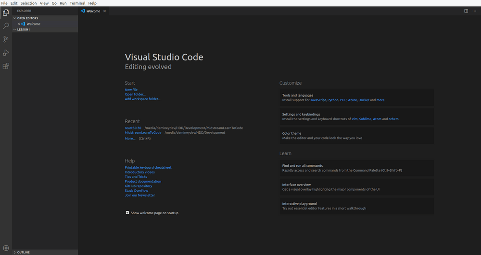Open the Extensions view icon
481x255 pixels.
pos(6,66)
